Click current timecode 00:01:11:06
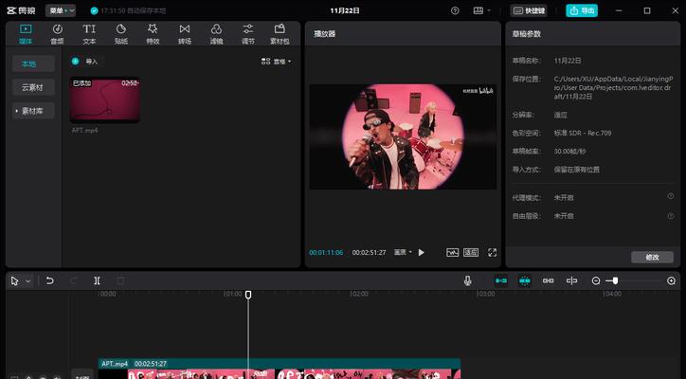Viewport: 686px width, 379px height. [326, 253]
